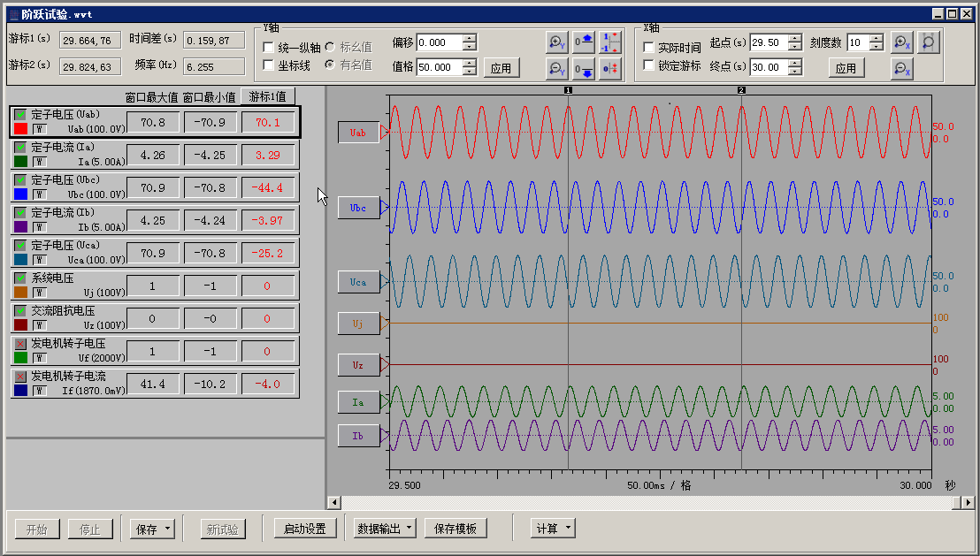Click the 启动设置 button
Screen dimensions: 980x556
pyautogui.click(x=305, y=529)
